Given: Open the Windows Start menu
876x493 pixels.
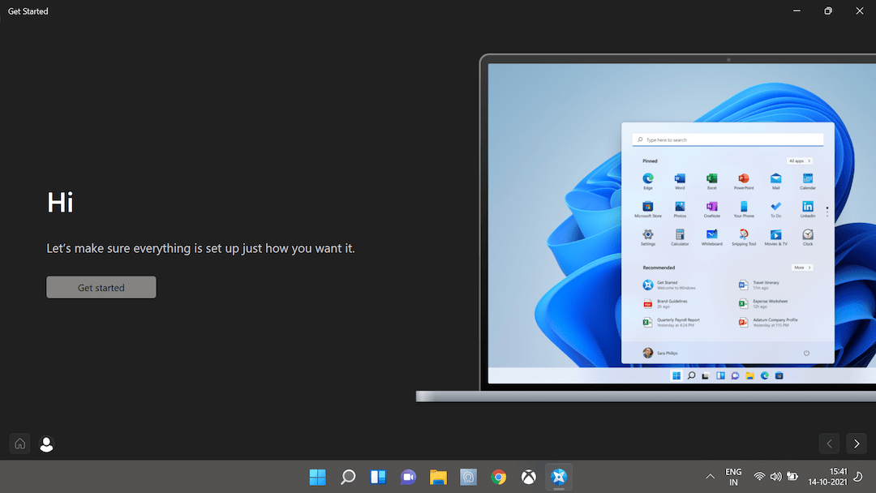Looking at the screenshot, I should point(317,477).
